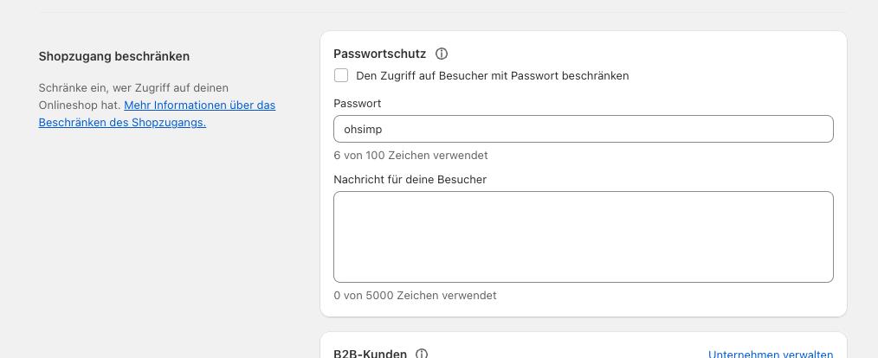This screenshot has width=878, height=358.
Task: Select the 'B2B-Kunden' card heading
Action: coord(370,354)
